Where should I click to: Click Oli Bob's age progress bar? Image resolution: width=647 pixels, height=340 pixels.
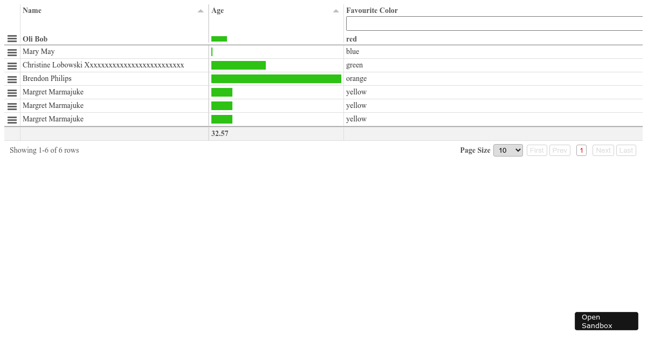click(219, 39)
